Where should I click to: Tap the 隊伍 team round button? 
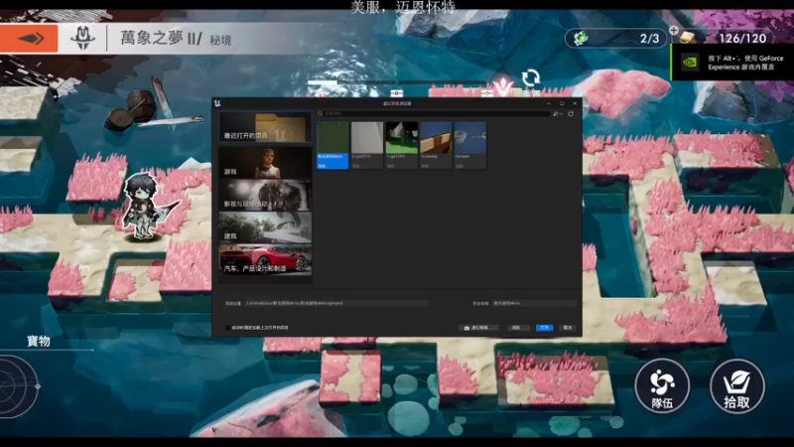point(662,386)
